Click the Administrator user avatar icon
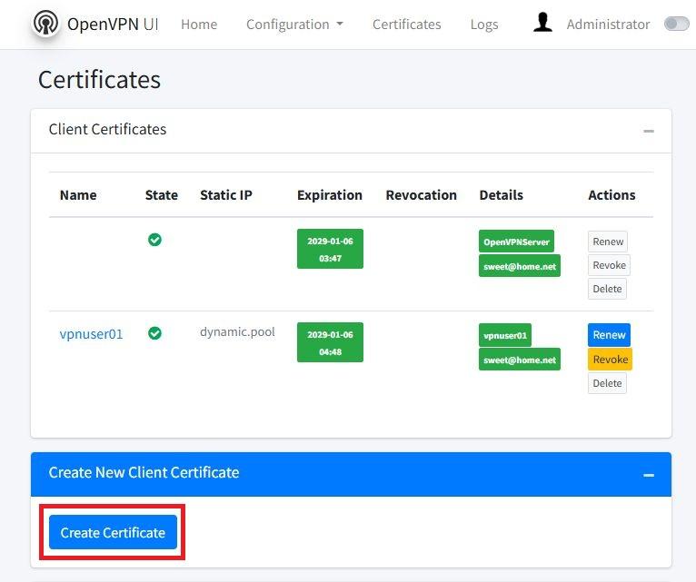Image resolution: width=696 pixels, height=582 pixels. (x=542, y=23)
